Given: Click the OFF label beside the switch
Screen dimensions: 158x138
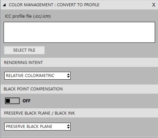Looking at the screenshot, I should [x=26, y=101].
